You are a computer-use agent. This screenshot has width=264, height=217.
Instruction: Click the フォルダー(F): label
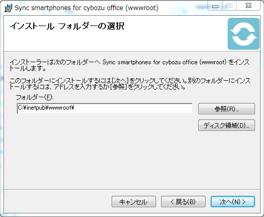[34, 97]
